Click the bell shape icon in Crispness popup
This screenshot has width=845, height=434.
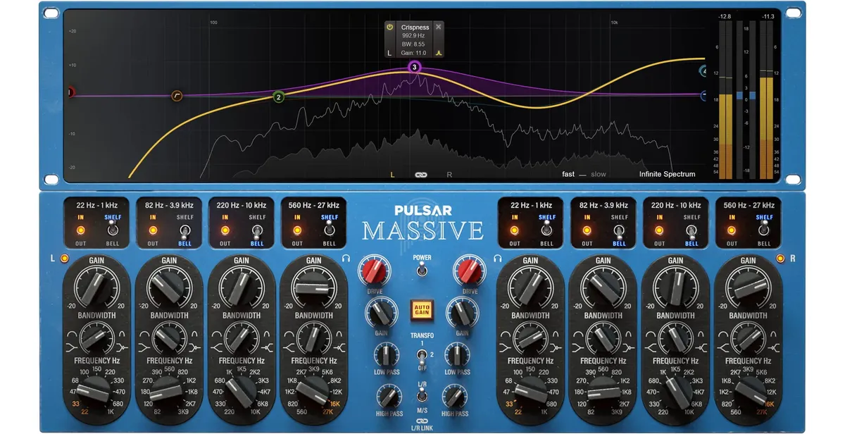[x=438, y=52]
